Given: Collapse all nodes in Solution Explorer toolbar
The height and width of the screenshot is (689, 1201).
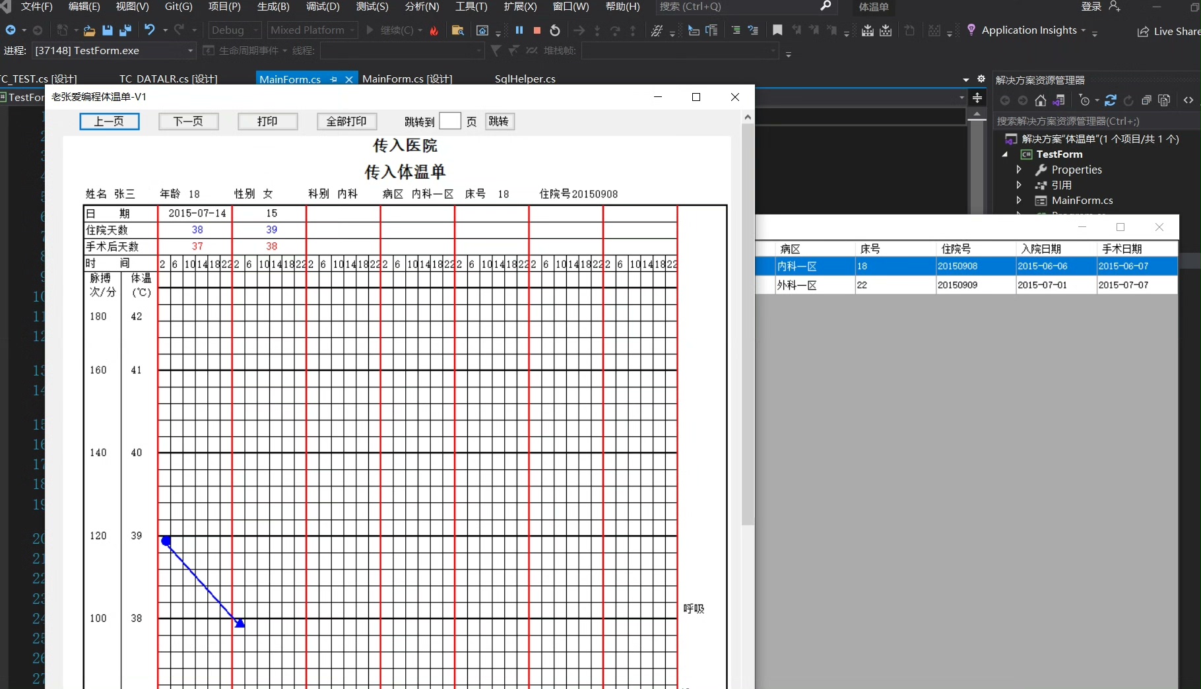Looking at the screenshot, I should [x=1146, y=100].
